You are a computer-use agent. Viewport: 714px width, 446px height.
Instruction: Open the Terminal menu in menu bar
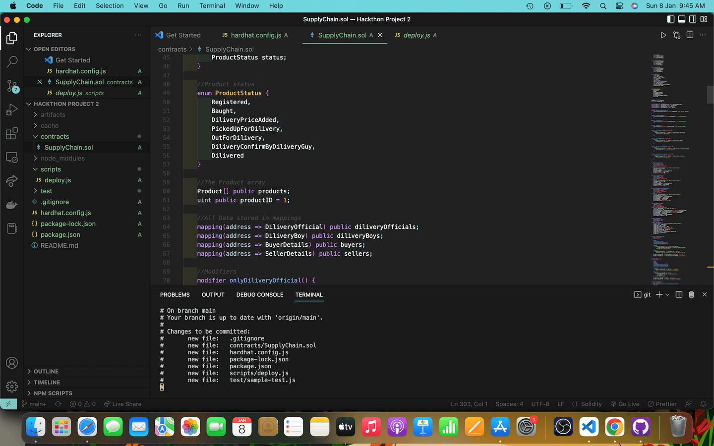click(212, 6)
